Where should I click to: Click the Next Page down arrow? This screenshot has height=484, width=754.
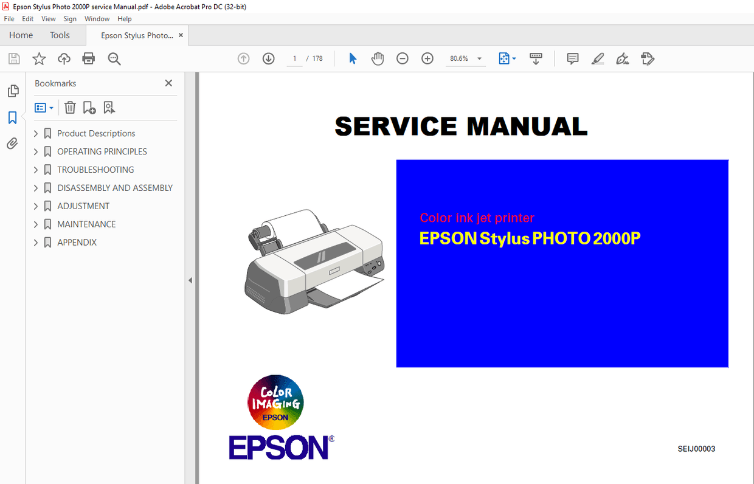pyautogui.click(x=268, y=58)
